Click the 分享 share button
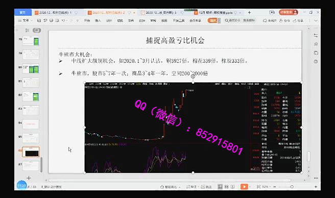 [x=298, y=20]
